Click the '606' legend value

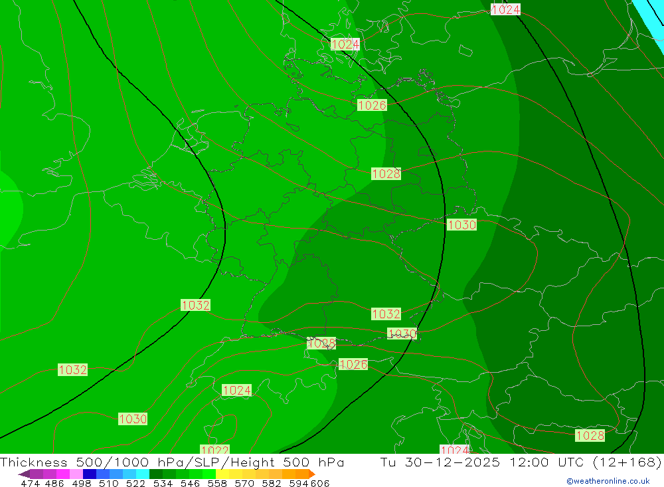pyautogui.click(x=320, y=484)
